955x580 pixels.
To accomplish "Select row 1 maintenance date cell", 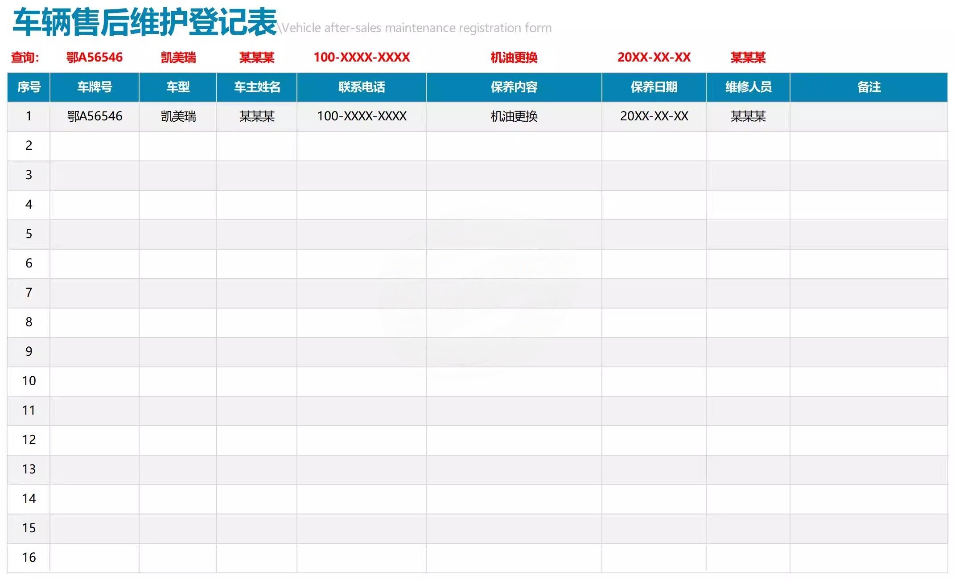I will [654, 116].
